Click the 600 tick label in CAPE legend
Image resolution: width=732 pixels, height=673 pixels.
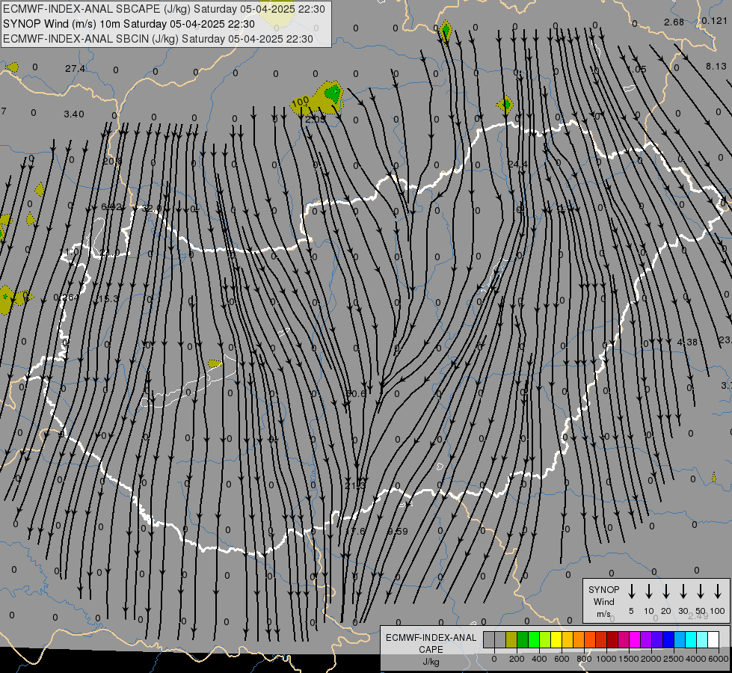coord(562,659)
